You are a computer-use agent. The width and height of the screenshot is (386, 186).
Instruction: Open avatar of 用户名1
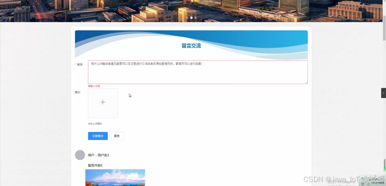coord(80,155)
